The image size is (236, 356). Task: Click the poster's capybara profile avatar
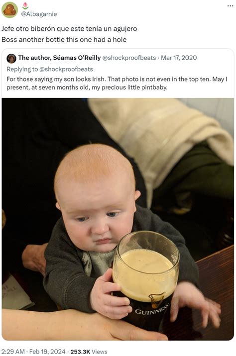pos(9,10)
